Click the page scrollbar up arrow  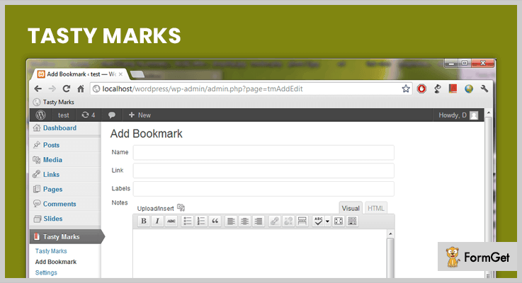489,112
